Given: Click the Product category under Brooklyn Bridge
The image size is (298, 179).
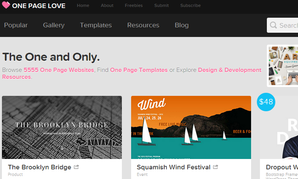Looking at the screenshot, I should pos(15,174).
